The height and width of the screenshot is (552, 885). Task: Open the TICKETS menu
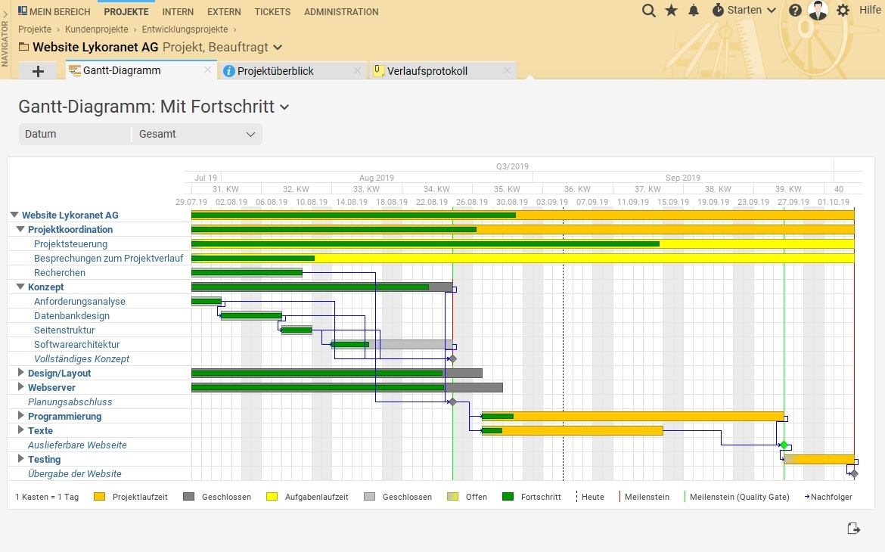(x=272, y=12)
